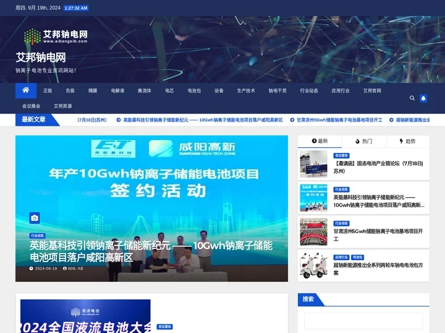Click the 最新文章 ticker label
445x333 pixels.
(34, 120)
